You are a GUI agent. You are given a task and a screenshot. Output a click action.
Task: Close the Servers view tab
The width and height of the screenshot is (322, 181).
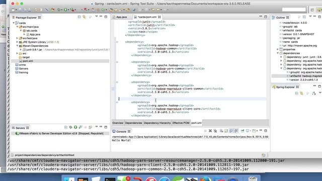[x=28, y=128]
